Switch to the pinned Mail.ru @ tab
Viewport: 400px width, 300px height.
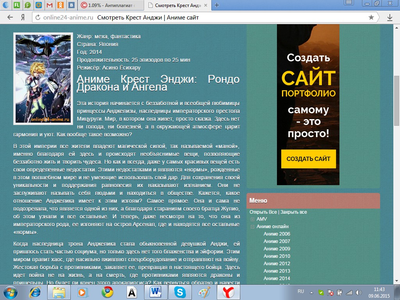coord(39,5)
